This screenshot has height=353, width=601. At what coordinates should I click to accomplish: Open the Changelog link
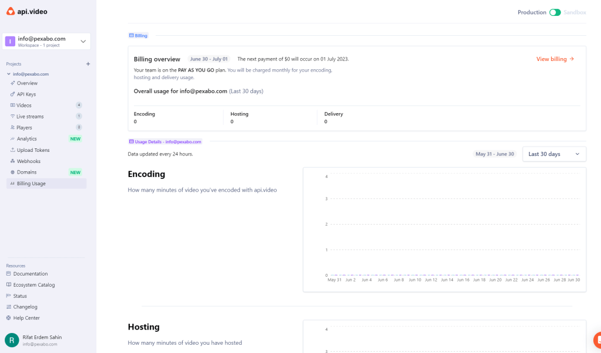(25, 307)
